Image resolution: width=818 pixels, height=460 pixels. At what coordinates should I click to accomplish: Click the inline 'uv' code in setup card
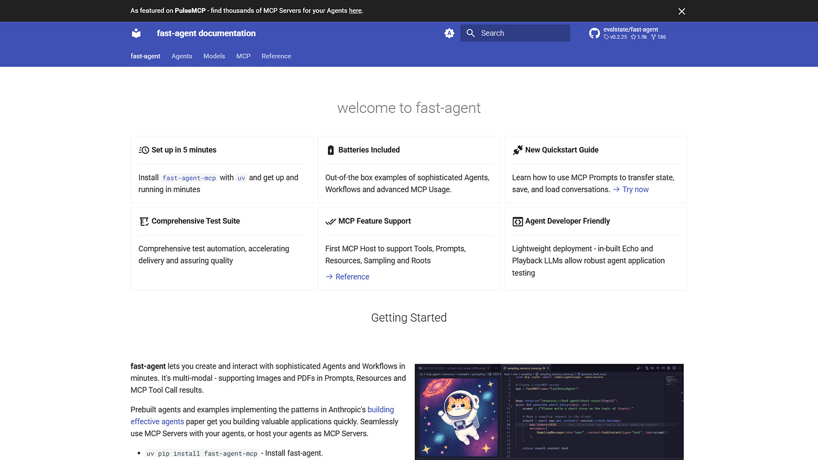pos(241,177)
